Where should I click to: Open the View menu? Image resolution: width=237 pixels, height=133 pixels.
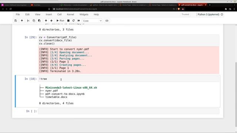coord(37,14)
